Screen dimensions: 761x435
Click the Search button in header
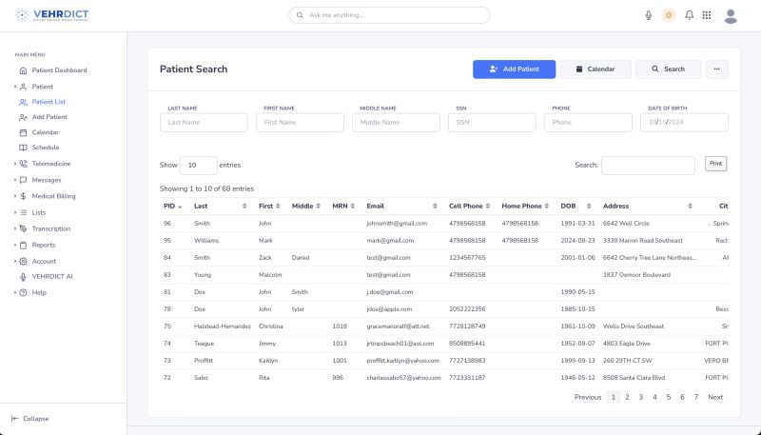(x=669, y=69)
